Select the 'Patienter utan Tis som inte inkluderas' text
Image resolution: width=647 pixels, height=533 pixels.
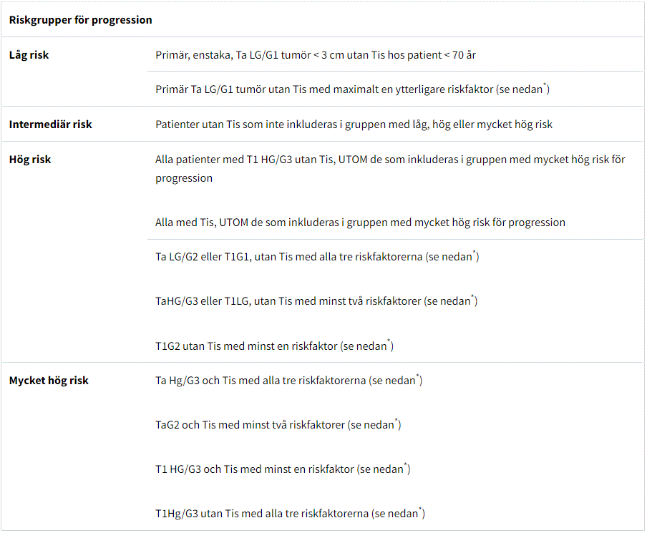click(354, 124)
